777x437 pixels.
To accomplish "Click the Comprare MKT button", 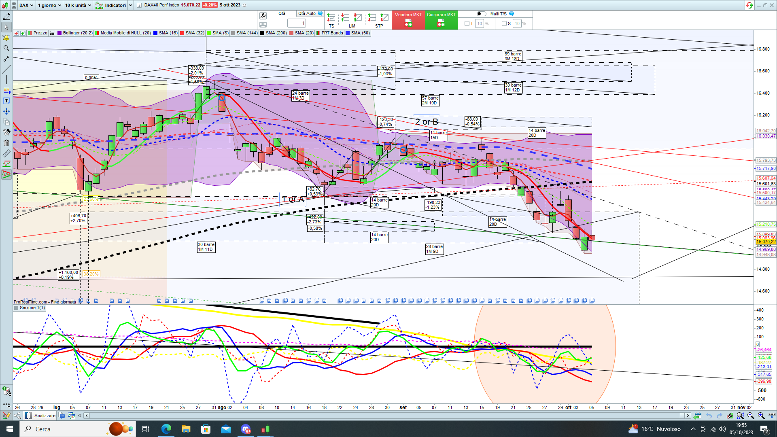I will [x=441, y=20].
